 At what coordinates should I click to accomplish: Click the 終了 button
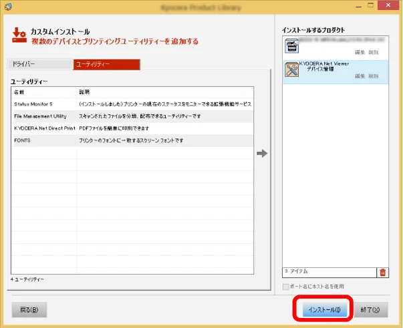tap(370, 310)
